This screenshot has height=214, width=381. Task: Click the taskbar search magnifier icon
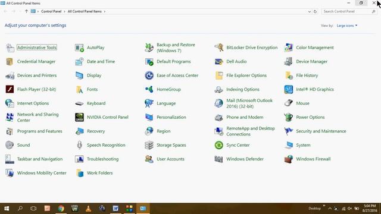click(20, 209)
